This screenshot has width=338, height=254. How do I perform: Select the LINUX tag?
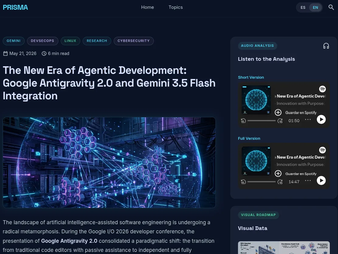[x=70, y=41]
